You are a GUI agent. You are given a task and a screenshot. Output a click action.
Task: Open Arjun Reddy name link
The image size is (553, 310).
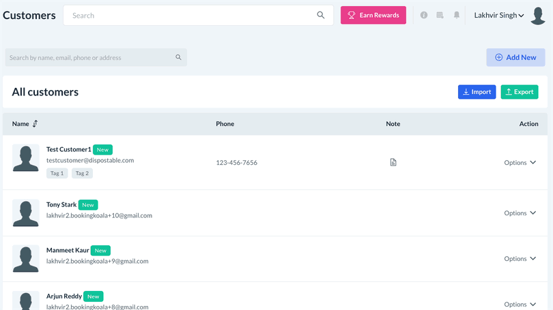[64, 296]
